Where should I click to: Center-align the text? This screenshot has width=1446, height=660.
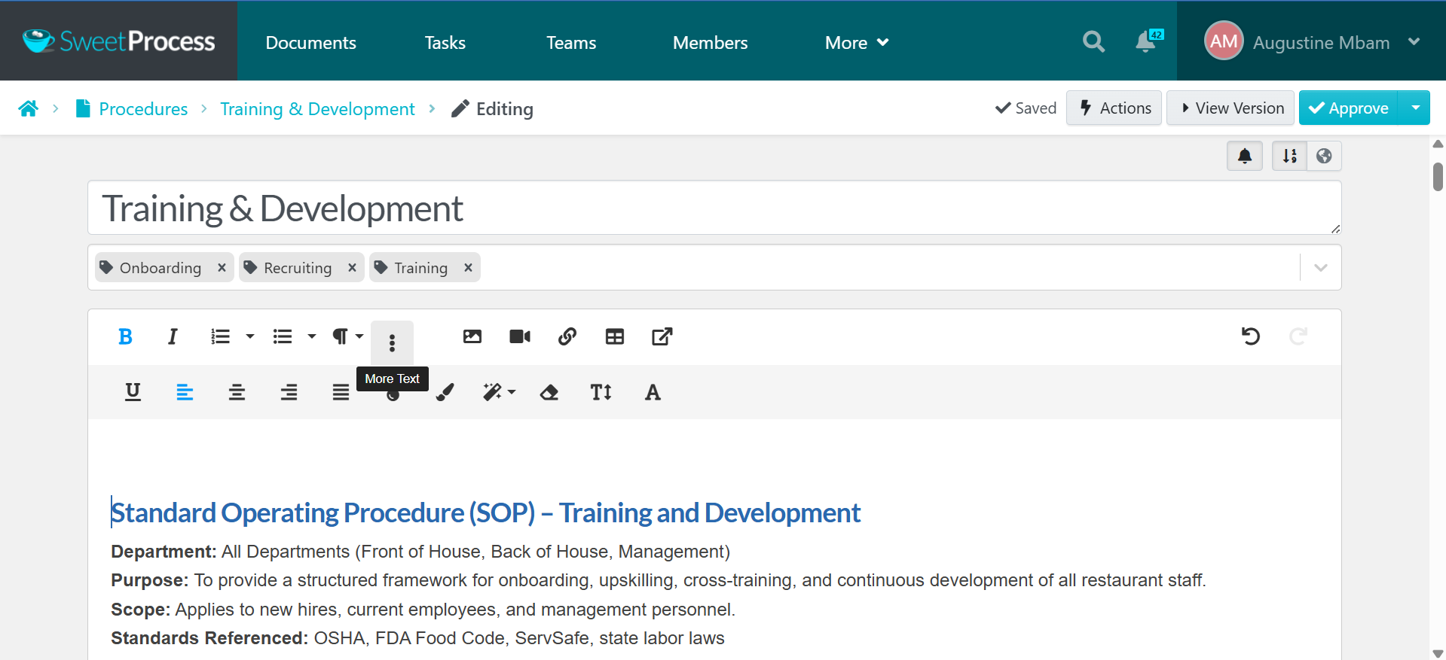click(x=237, y=392)
